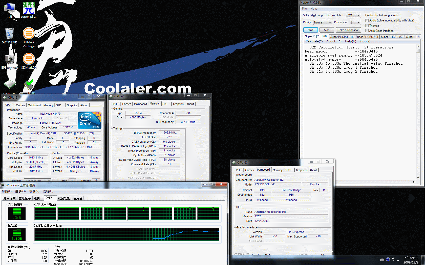Open Task Manager Users tab
This screenshot has width=425, height=265.
point(78,198)
